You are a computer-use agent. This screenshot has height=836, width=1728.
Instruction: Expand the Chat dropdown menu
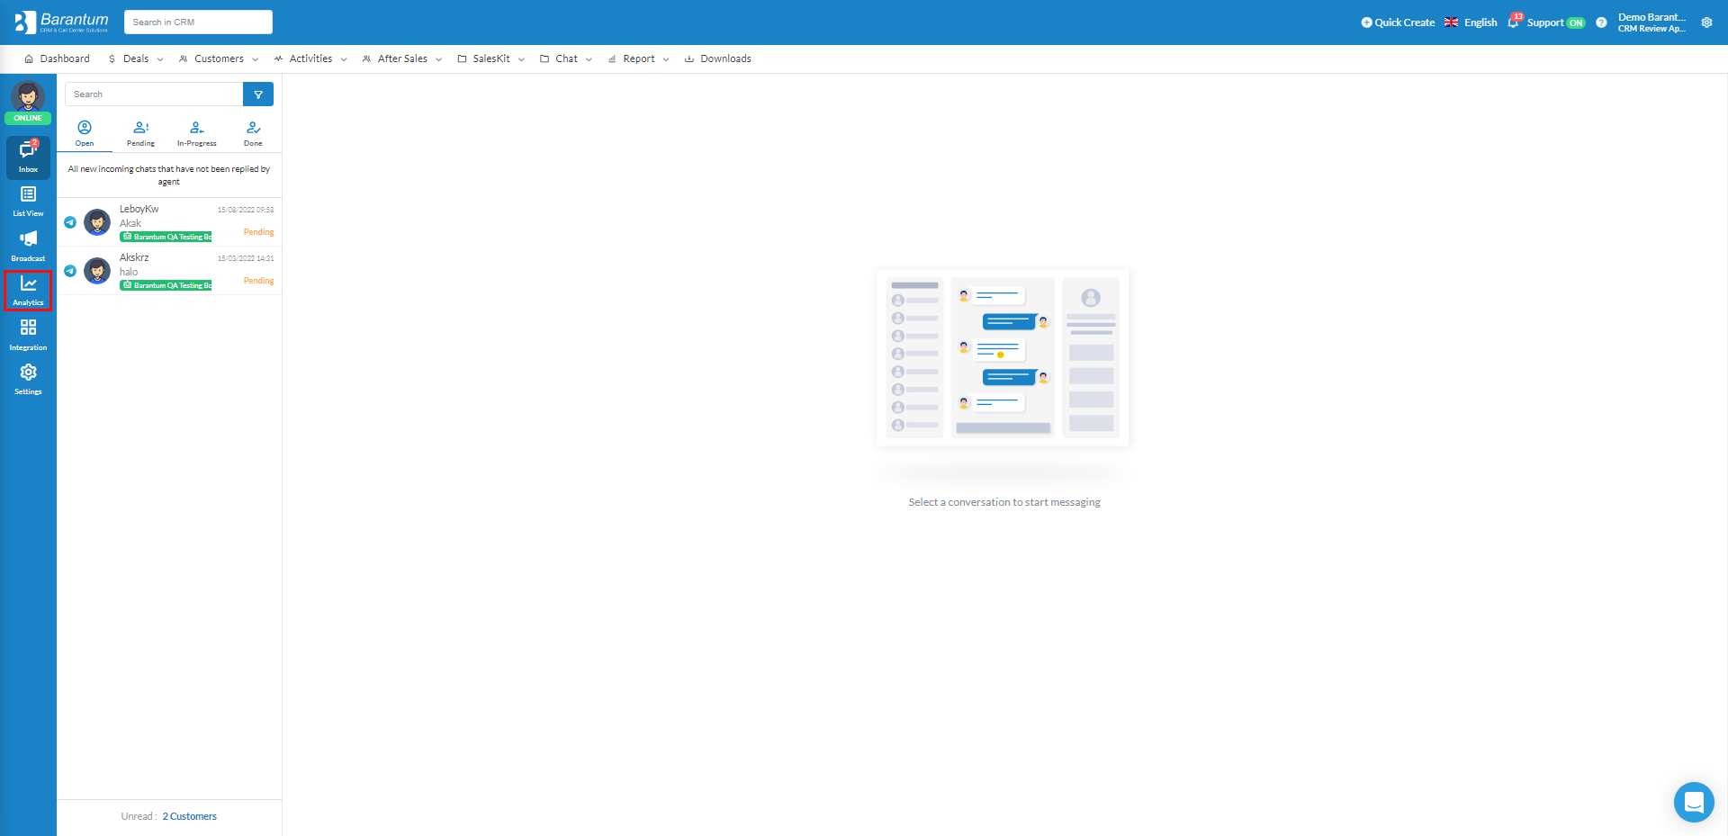coord(566,58)
